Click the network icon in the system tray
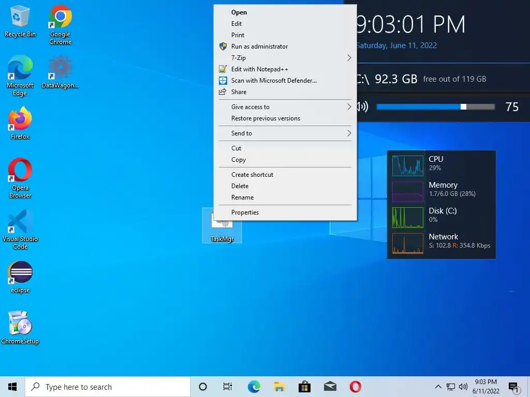The width and height of the screenshot is (530, 397). pyautogui.click(x=451, y=387)
